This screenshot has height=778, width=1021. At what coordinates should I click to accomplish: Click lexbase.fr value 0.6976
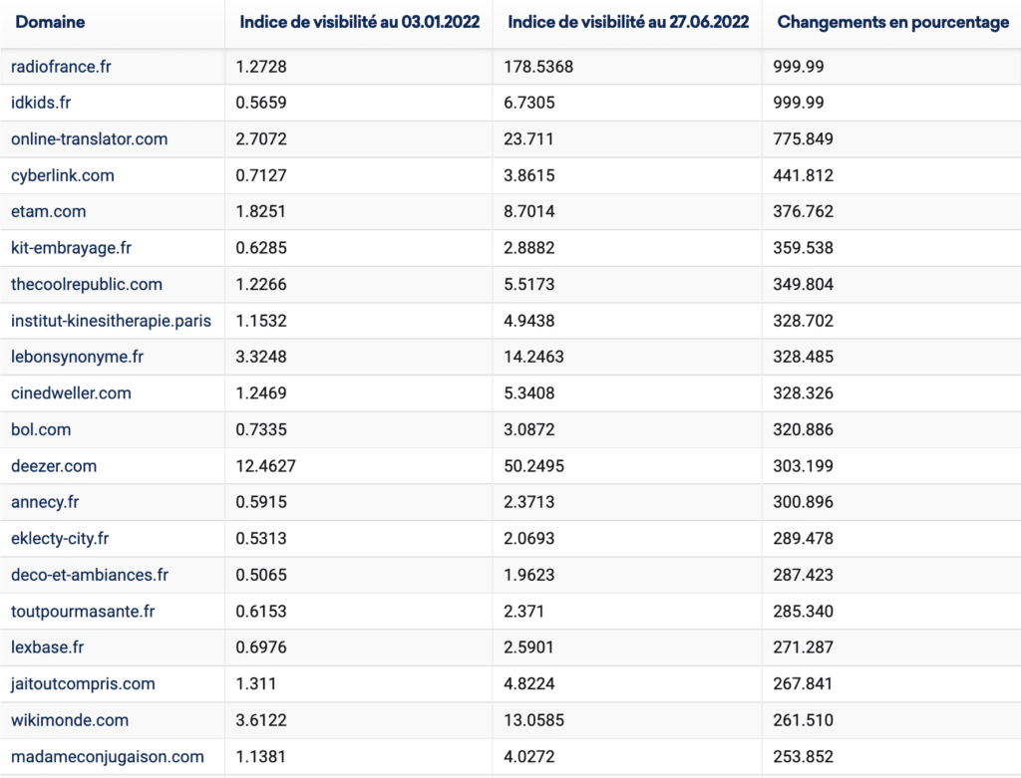pyautogui.click(x=261, y=648)
